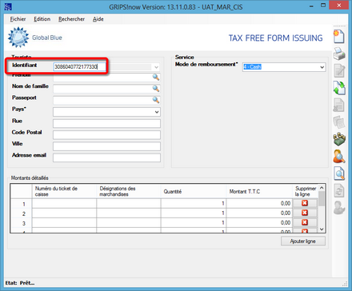Click the magnifier next to Passeport field
Screen dimensions: 352x291
[x=156, y=100]
